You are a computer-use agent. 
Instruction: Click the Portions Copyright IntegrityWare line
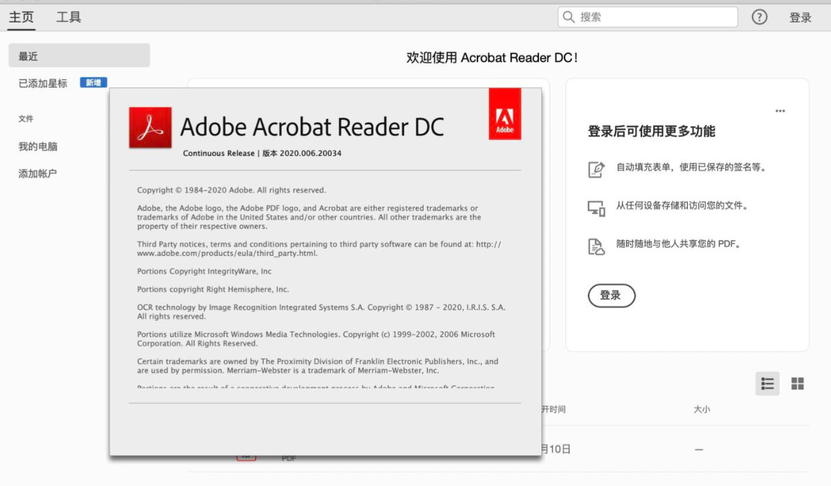pyautogui.click(x=204, y=272)
